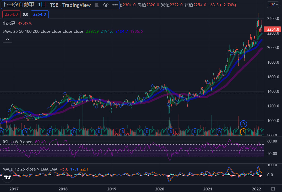The width and height of the screenshot is (282, 192).
Task: Click the green SMA value 2297.9
Action: tap(92, 31)
